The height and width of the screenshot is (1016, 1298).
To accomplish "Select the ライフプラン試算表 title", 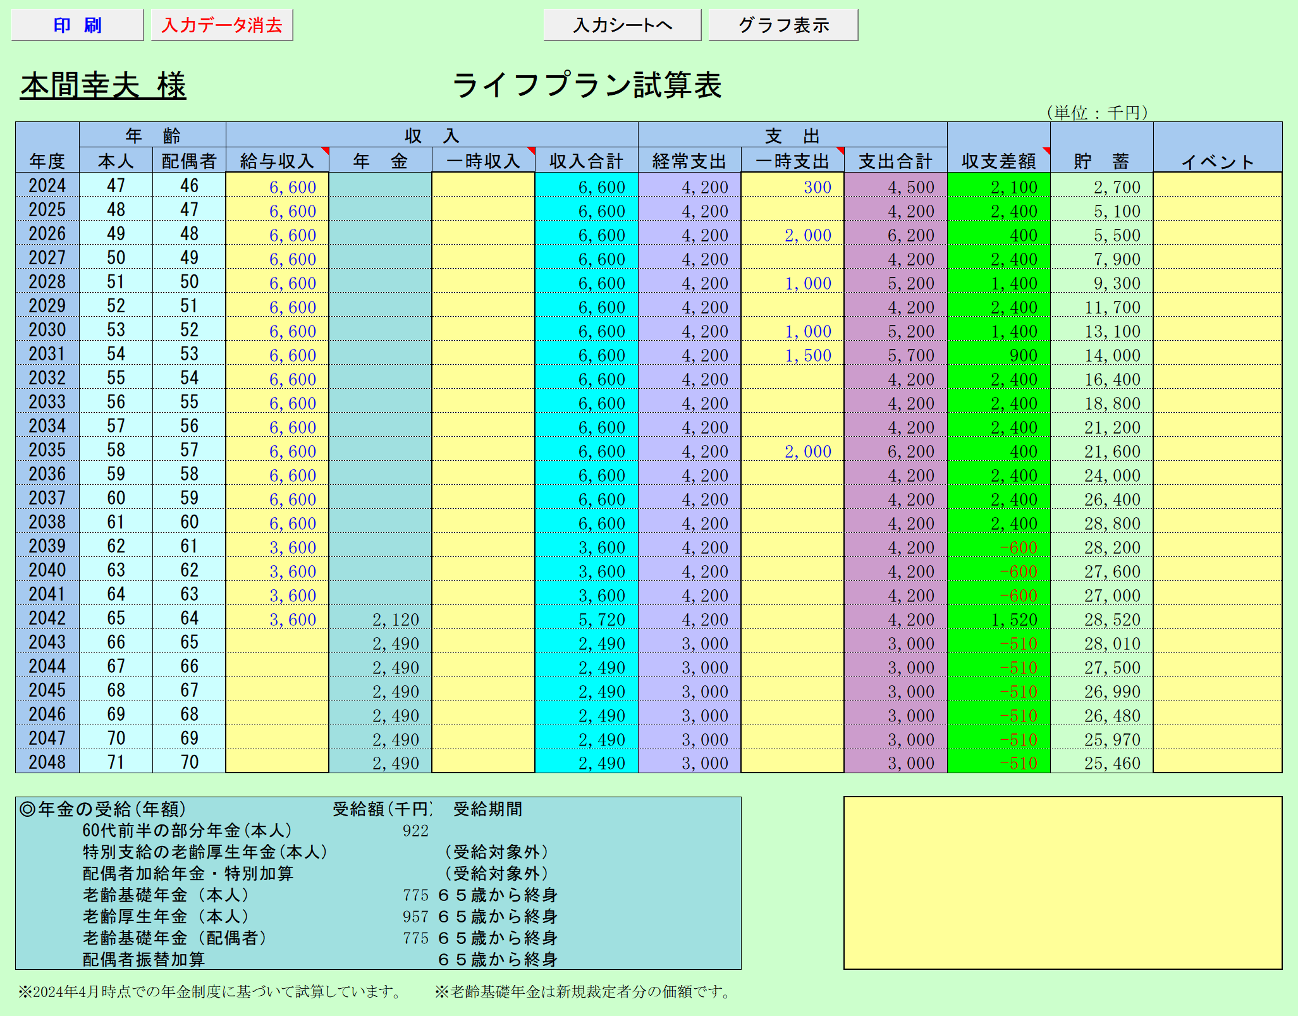I will click(x=587, y=85).
